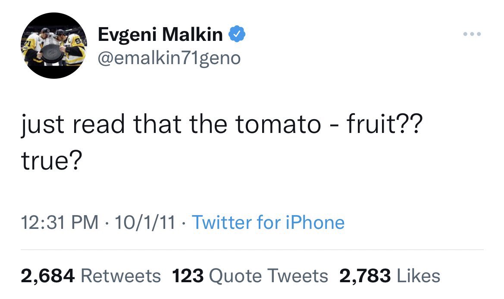Open the Retweets list label

(121, 276)
